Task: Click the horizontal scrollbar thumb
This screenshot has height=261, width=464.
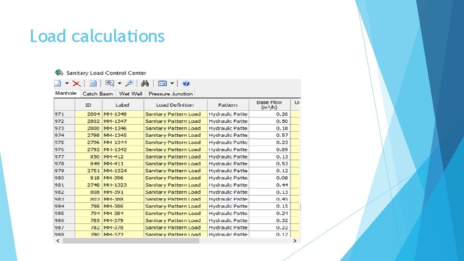Action: [131, 241]
